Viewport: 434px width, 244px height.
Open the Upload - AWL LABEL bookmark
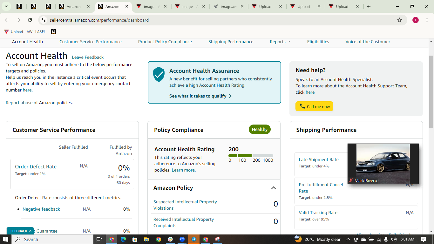[25, 32]
